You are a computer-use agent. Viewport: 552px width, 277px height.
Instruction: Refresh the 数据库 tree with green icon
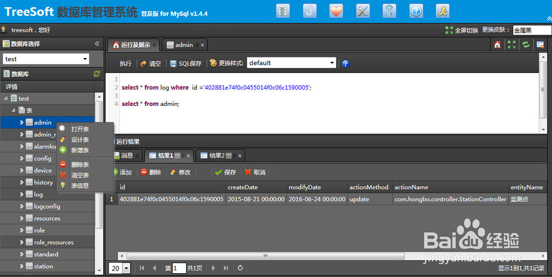point(97,74)
